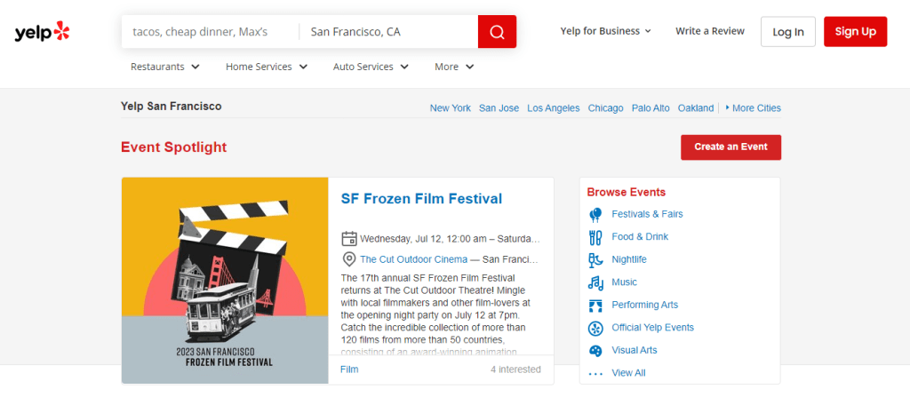This screenshot has width=910, height=405.
Task: Click the 'Browse Events' heading
Action: tap(627, 192)
